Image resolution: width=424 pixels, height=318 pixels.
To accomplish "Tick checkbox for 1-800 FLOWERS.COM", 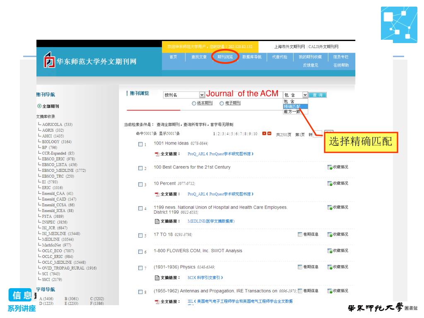I will (140, 252).
